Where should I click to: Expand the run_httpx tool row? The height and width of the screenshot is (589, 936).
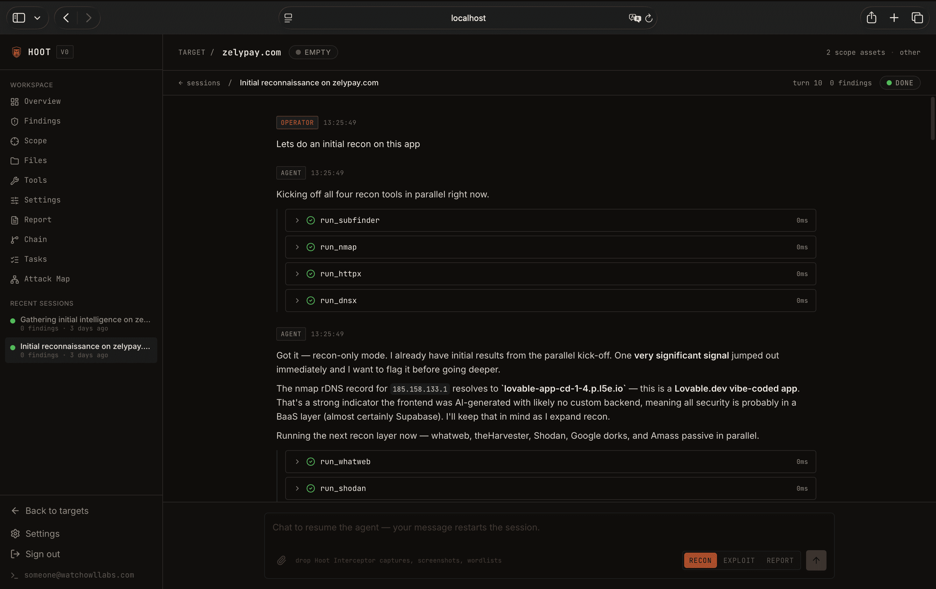tap(550, 274)
